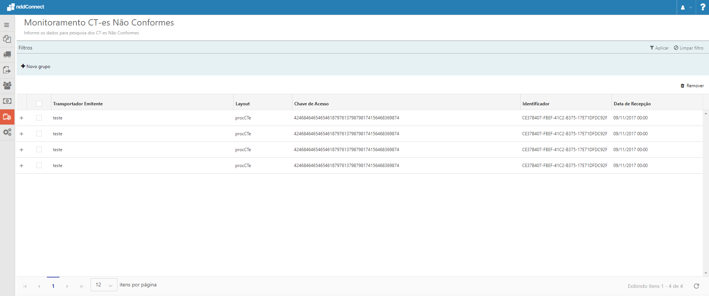Click the Remover button
Screen dimensions: 709x296
(692, 86)
